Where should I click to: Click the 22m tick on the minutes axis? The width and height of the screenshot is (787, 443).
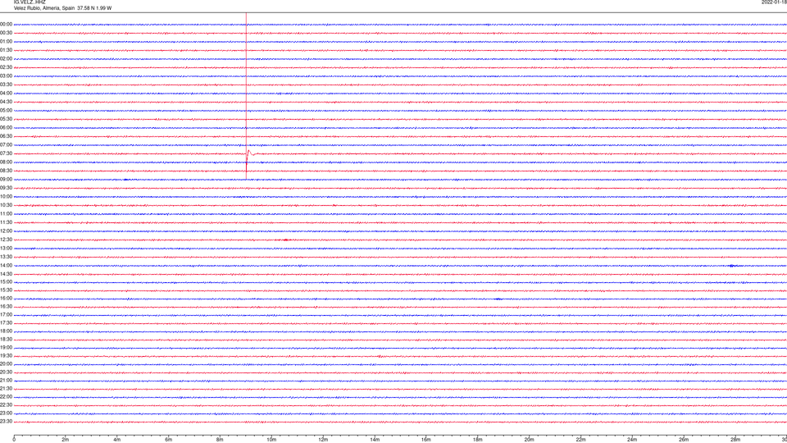[x=580, y=440]
